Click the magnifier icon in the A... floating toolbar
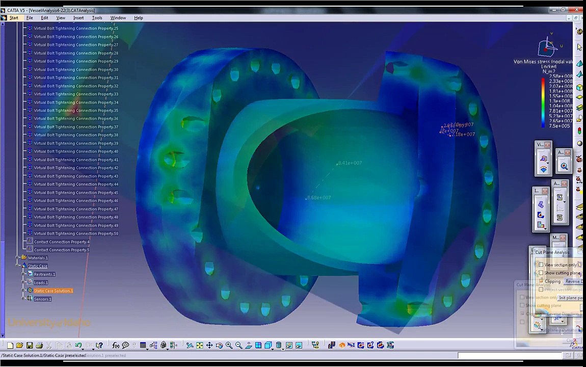Image resolution: width=586 pixels, height=367 pixels. 564,166
